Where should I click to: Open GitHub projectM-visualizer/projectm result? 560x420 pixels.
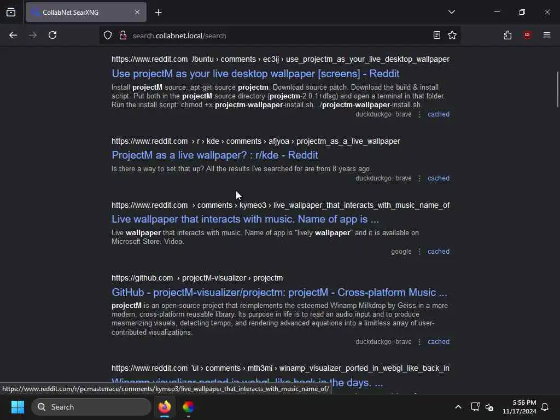click(279, 292)
